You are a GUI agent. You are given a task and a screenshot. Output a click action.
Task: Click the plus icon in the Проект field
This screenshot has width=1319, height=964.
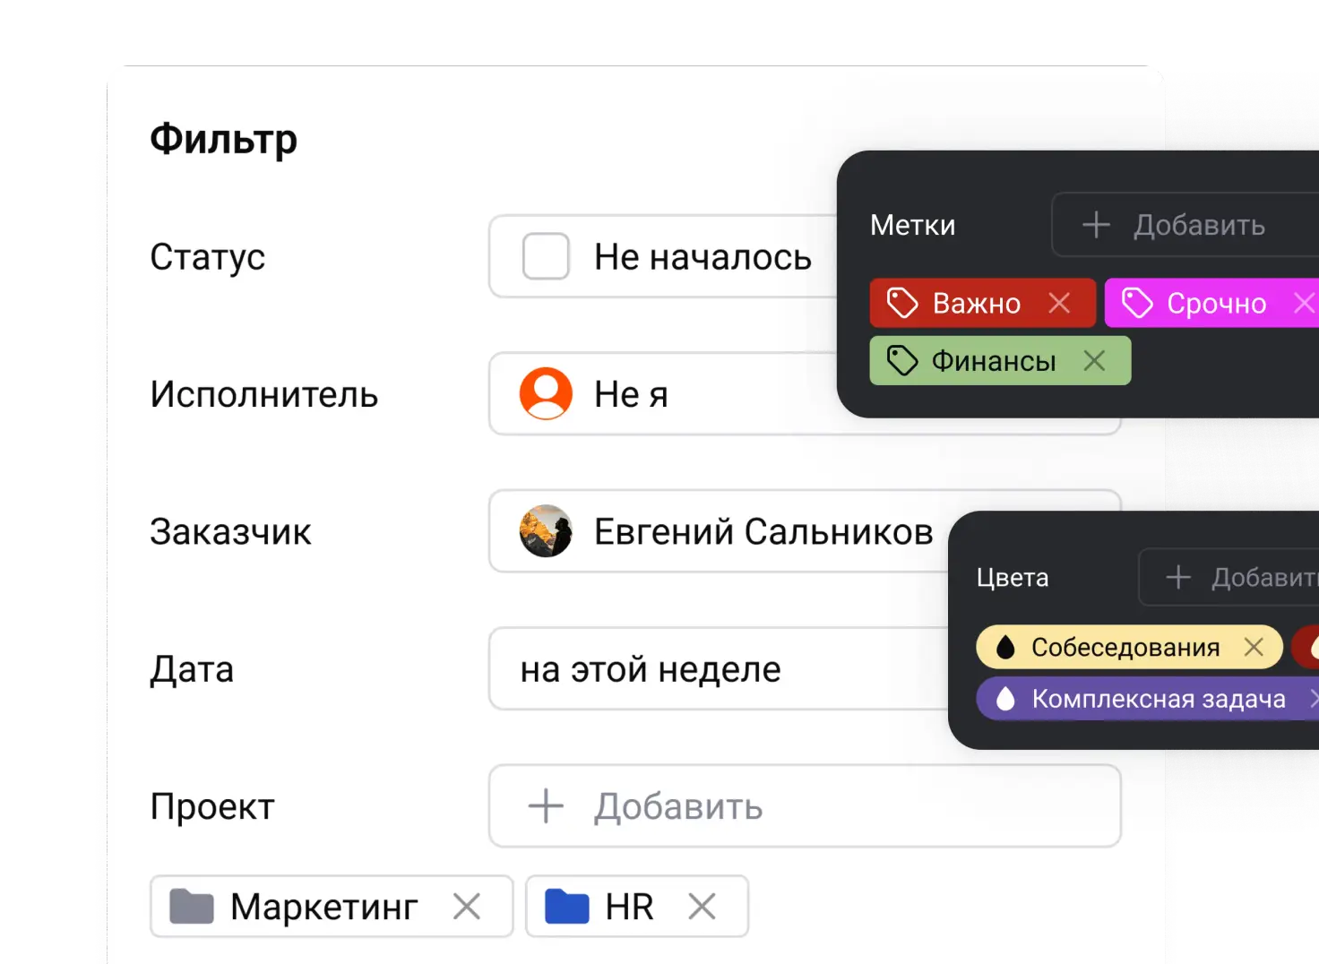(544, 806)
